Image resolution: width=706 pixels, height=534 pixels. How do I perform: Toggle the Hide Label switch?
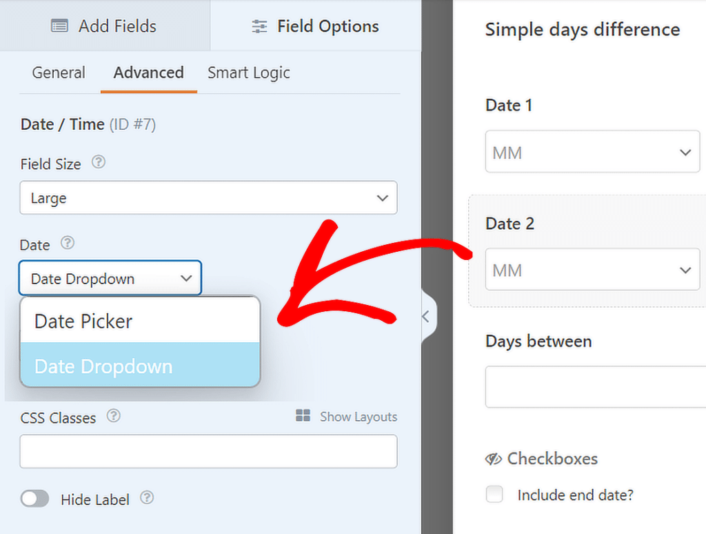35,498
